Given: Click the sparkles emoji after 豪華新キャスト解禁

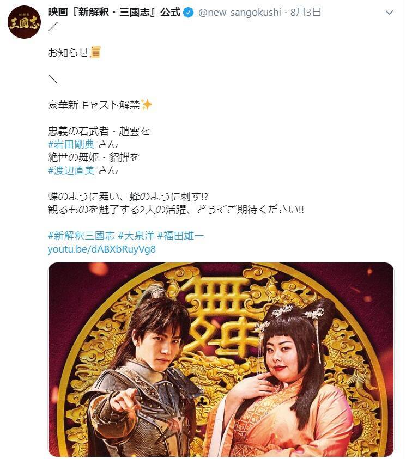Looking at the screenshot, I should pos(146,105).
